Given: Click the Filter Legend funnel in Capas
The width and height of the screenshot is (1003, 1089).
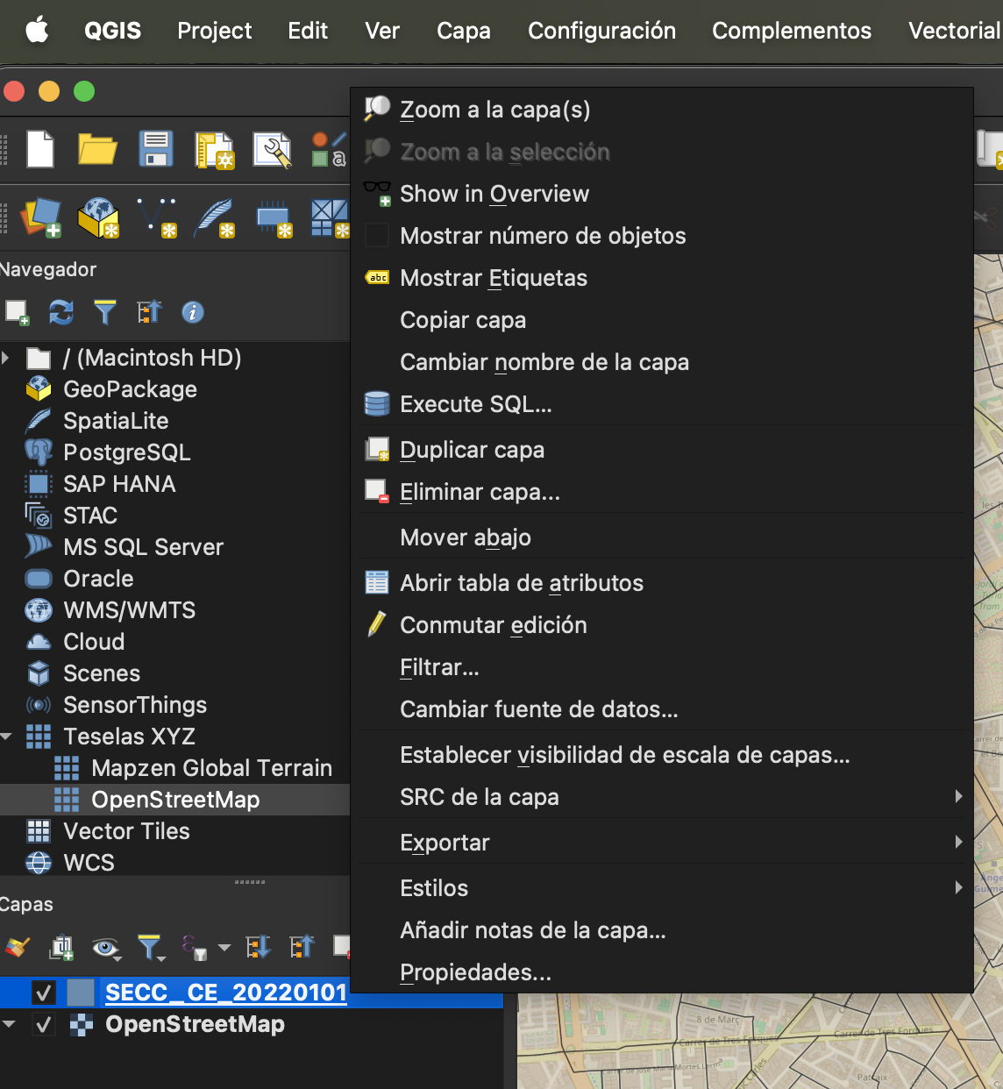Looking at the screenshot, I should pyautogui.click(x=151, y=947).
